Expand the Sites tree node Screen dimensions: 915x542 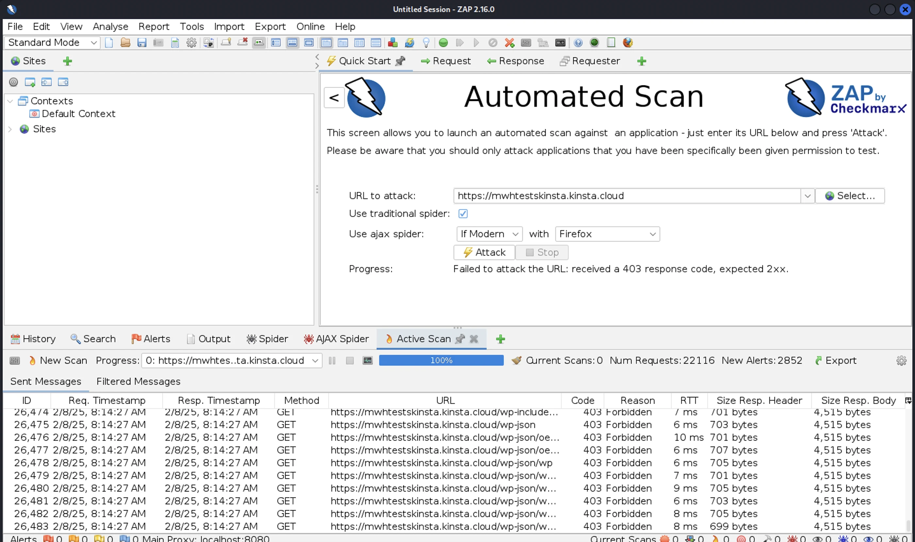click(10, 129)
